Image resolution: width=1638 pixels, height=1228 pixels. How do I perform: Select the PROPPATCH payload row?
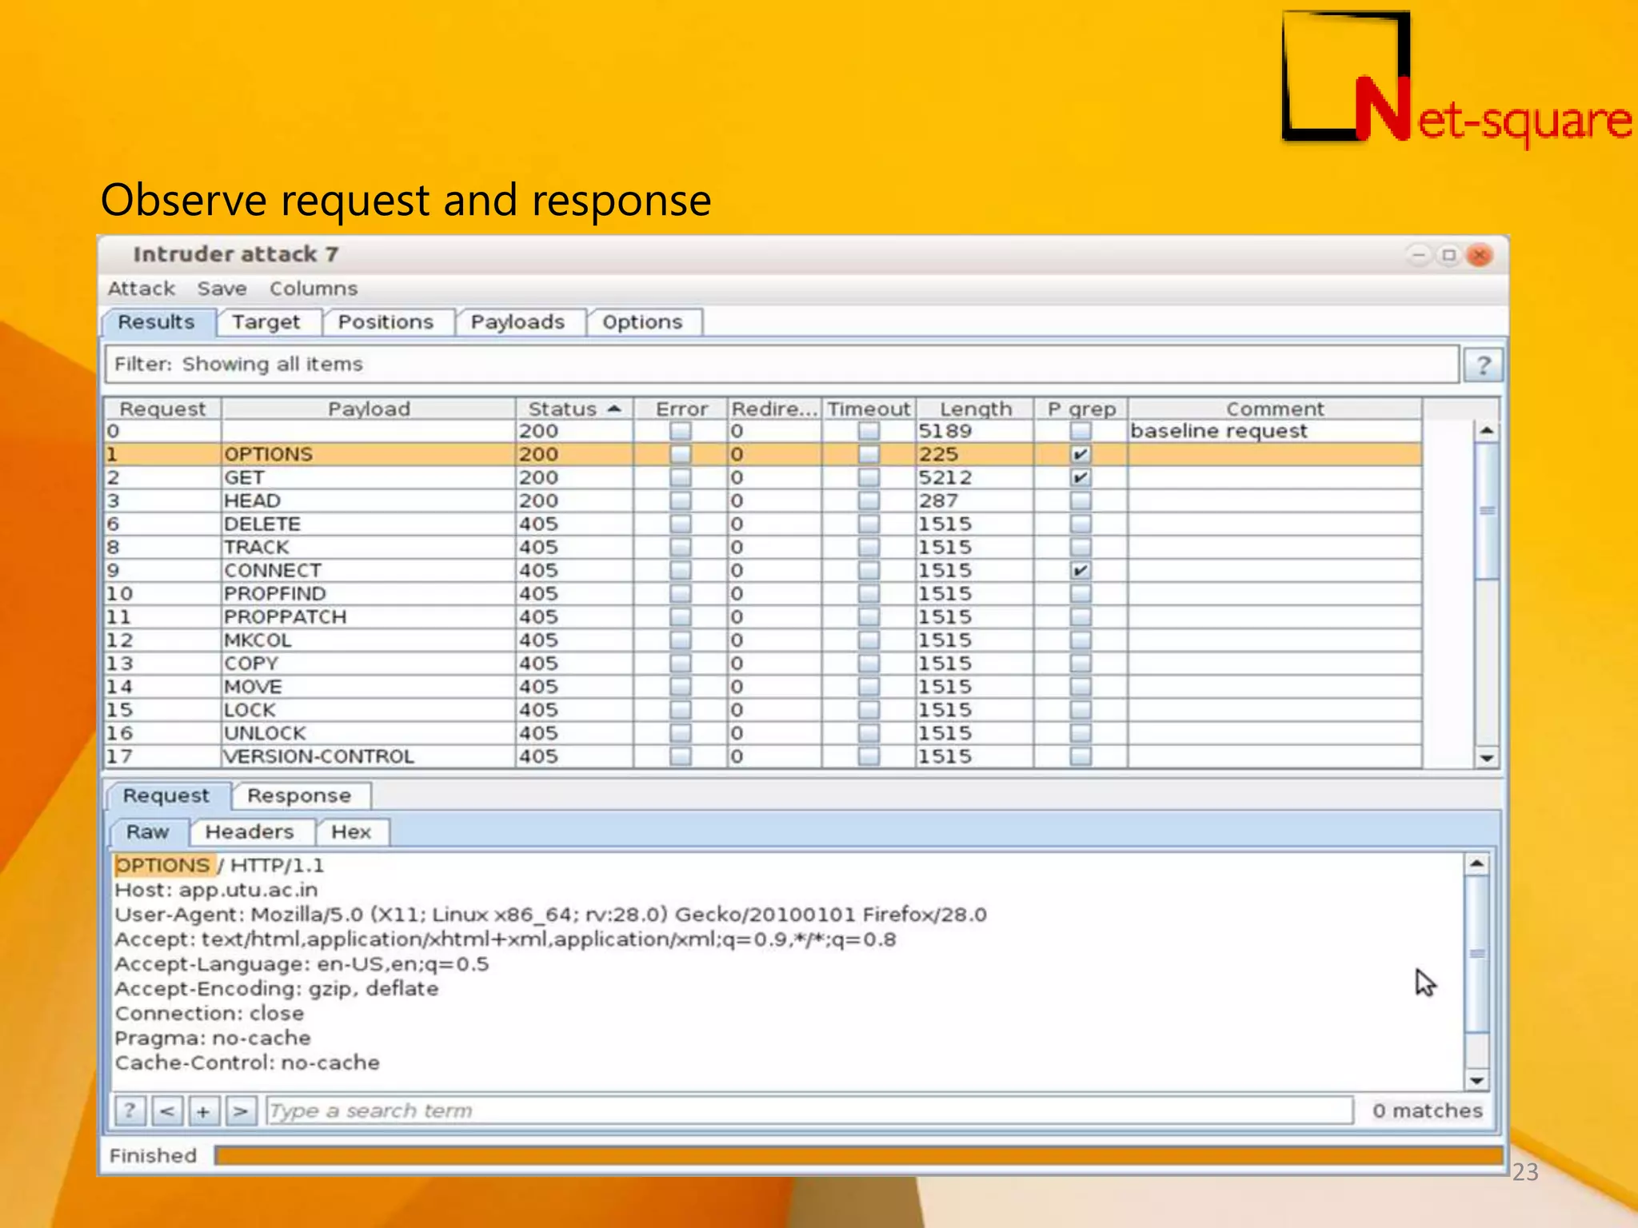(x=763, y=616)
